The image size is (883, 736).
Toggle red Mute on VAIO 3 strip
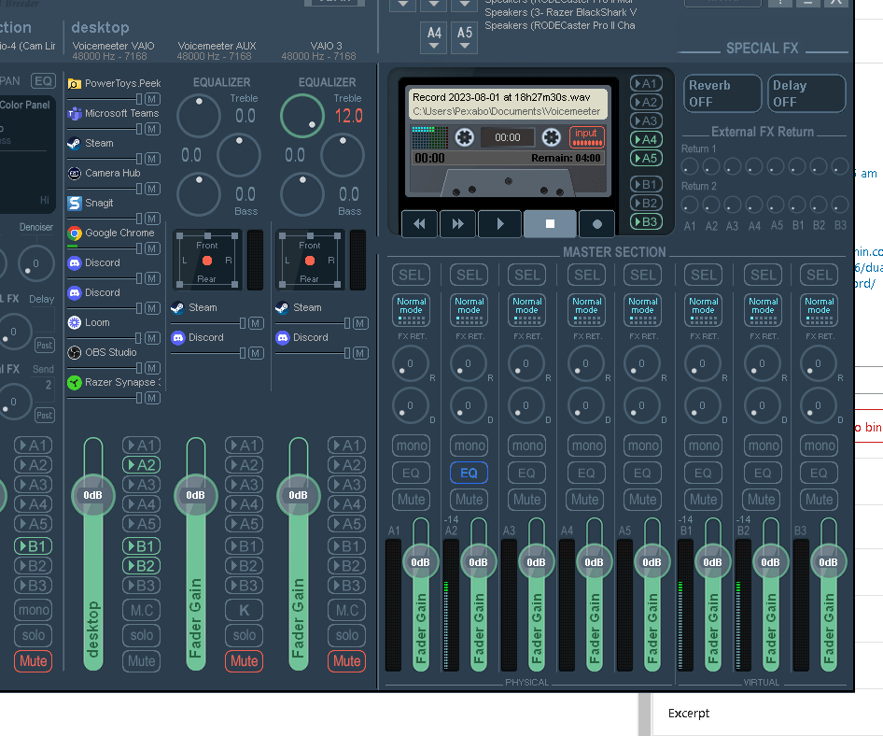[347, 661]
